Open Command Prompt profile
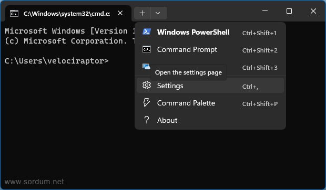 [x=210, y=49]
